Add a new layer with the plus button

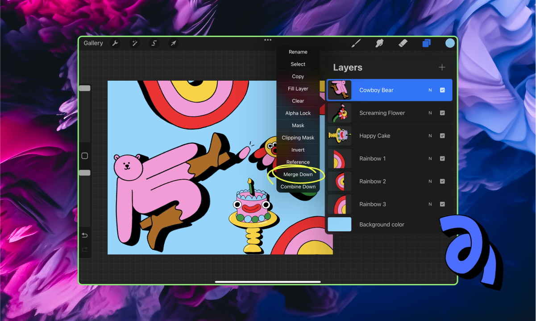(x=442, y=67)
